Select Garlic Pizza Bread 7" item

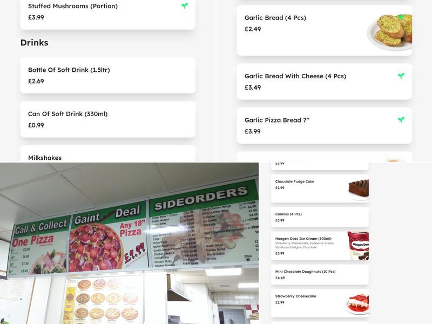click(325, 125)
